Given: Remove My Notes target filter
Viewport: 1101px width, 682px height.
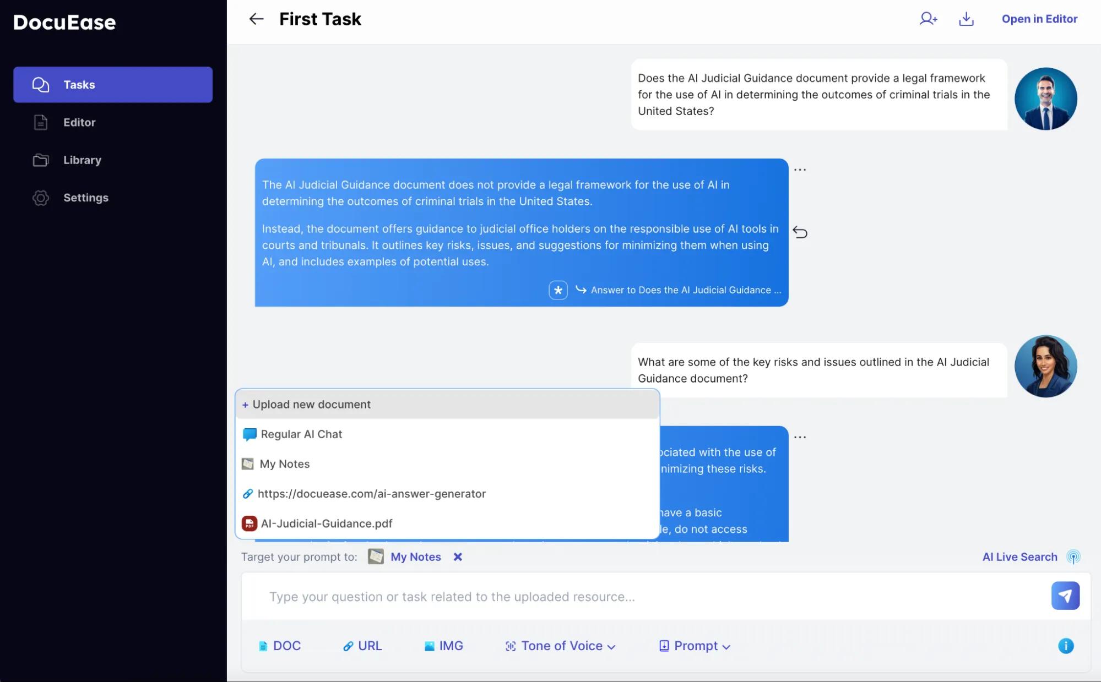Looking at the screenshot, I should (x=457, y=557).
